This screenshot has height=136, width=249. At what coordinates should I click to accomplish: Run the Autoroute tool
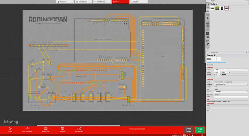[62, 130]
